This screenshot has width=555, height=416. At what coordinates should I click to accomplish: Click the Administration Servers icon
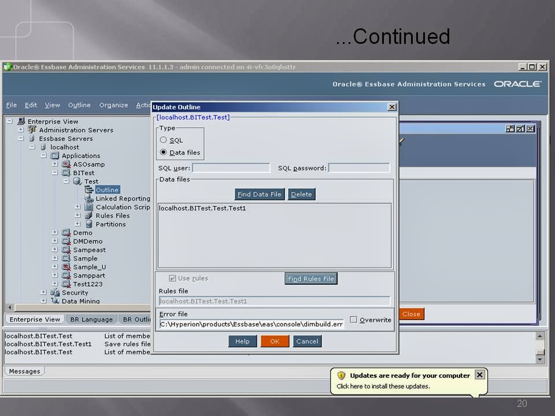click(32, 130)
